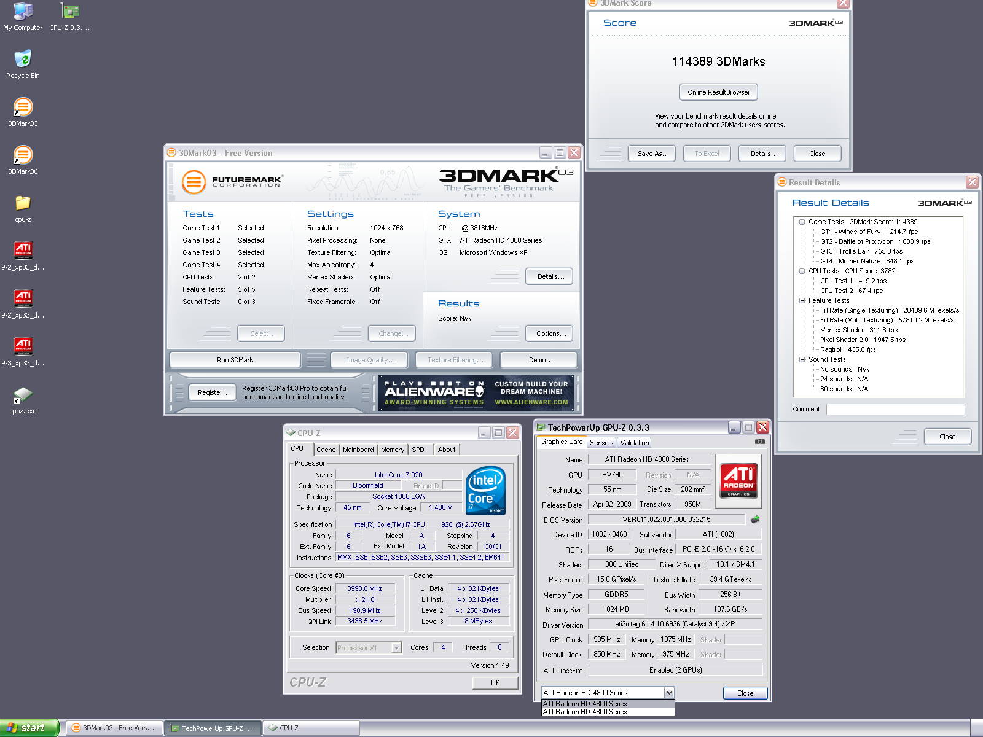
Task: Switch to the Sensors tab in GPU-Z
Action: [x=601, y=443]
